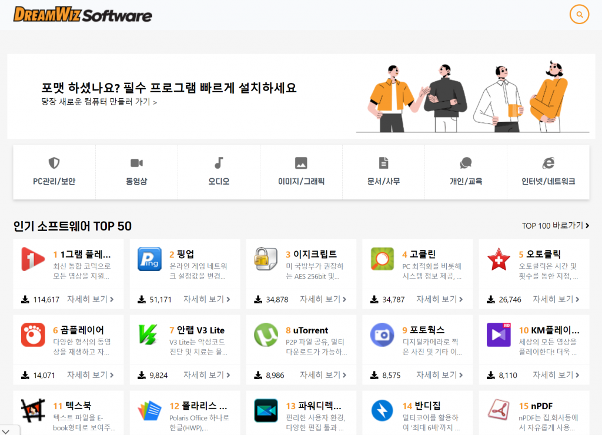The width and height of the screenshot is (602, 435).
Task: Click the 반디집 lightning app icon
Action: [x=382, y=410]
